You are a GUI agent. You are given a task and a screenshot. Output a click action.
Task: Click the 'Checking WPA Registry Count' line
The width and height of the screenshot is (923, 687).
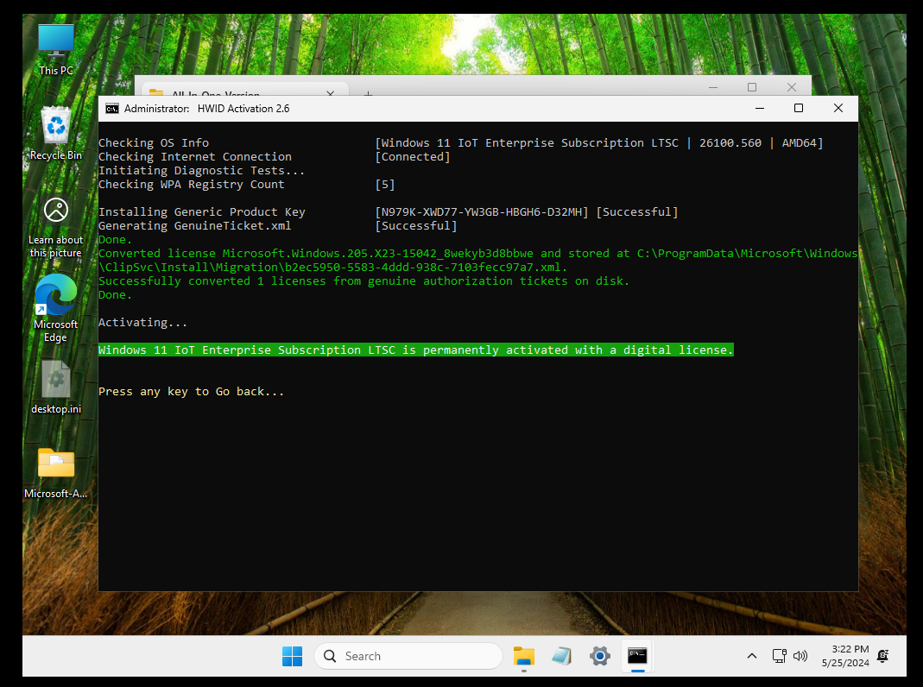tap(192, 184)
